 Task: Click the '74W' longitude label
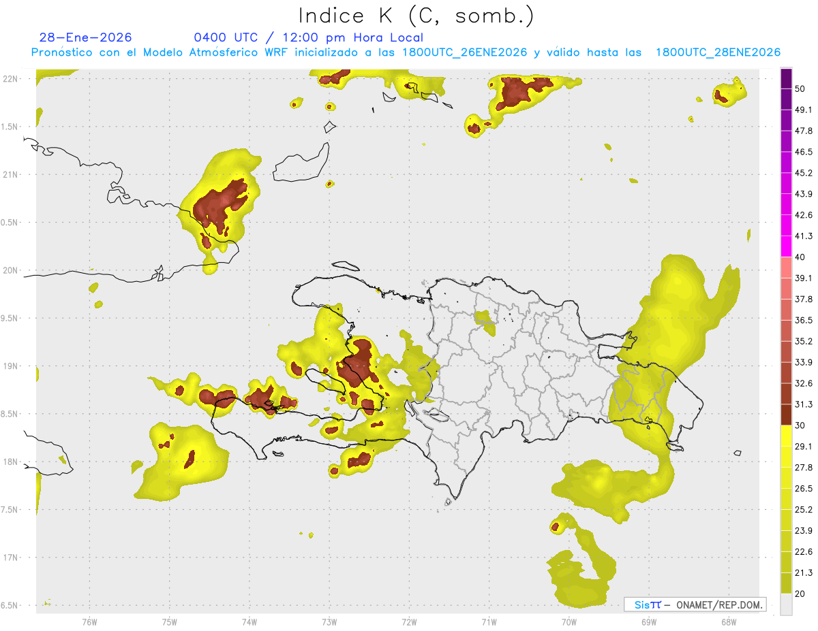pos(249,621)
